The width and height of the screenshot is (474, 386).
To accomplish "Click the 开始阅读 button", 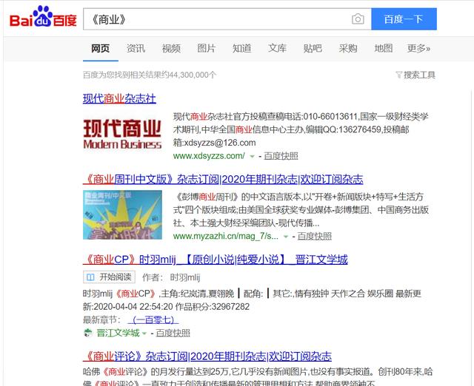I will pos(109,277).
